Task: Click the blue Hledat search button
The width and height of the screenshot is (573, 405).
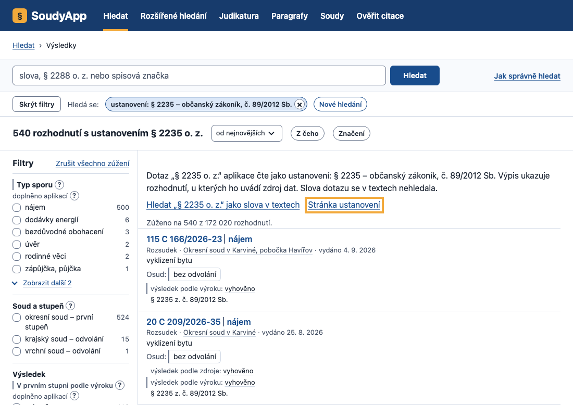Action: (415, 75)
